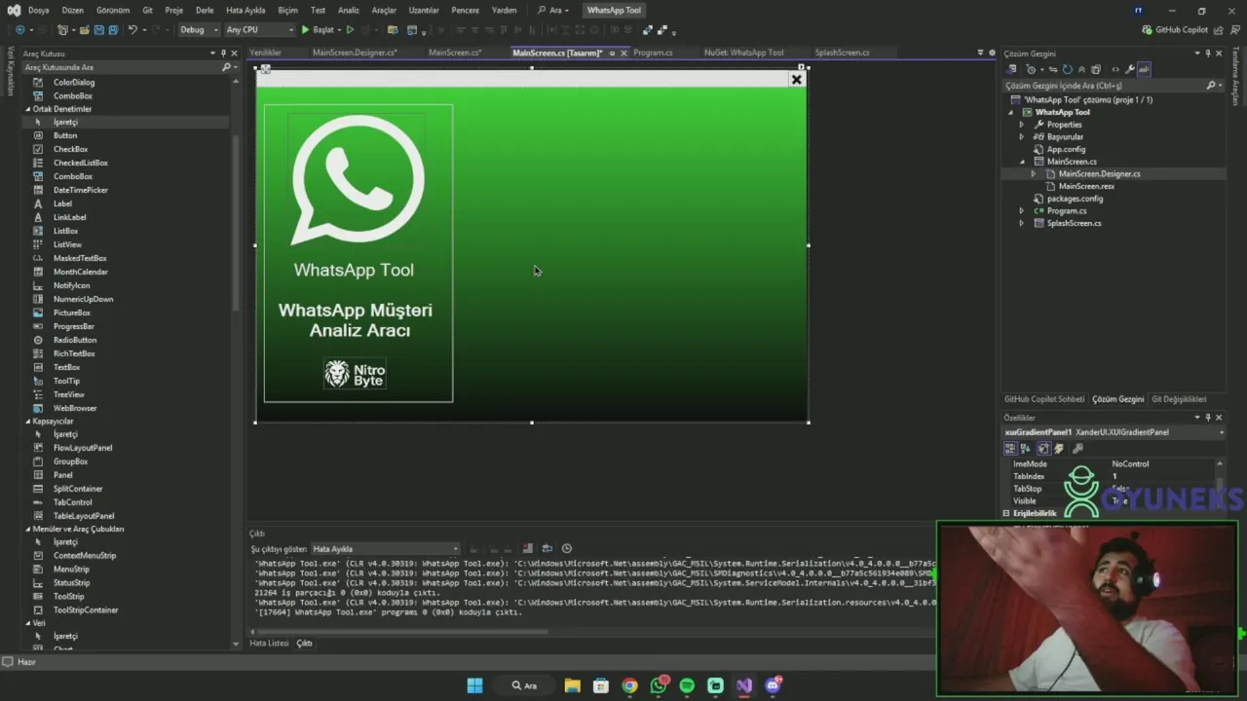
Task: Select the ProgressBar toolbox item
Action: point(73,326)
